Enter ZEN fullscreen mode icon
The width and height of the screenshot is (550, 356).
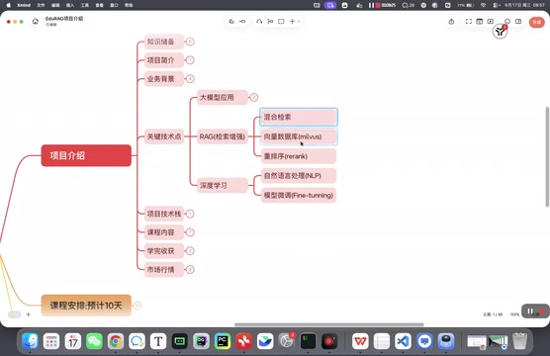469,22
